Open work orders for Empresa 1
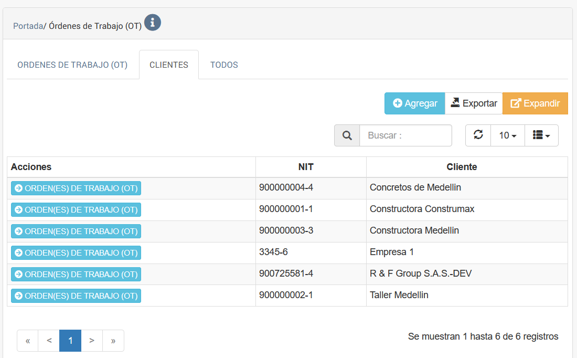 pyautogui.click(x=76, y=253)
